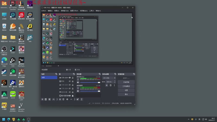
Task: Open the Recycle Bin on desktop
Action: pyautogui.click(x=4, y=27)
